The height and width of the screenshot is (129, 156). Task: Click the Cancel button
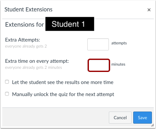click(x=120, y=118)
